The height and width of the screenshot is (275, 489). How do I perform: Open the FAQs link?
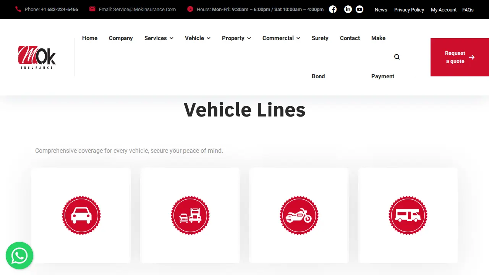pos(468,10)
